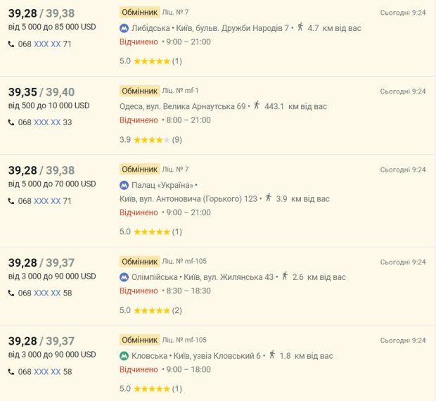
Task: Click the walking distance icon before 4.7 км
Action: click(x=300, y=27)
